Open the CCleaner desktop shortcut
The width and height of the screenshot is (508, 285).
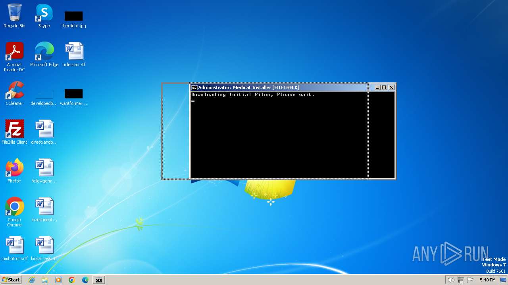click(x=14, y=93)
